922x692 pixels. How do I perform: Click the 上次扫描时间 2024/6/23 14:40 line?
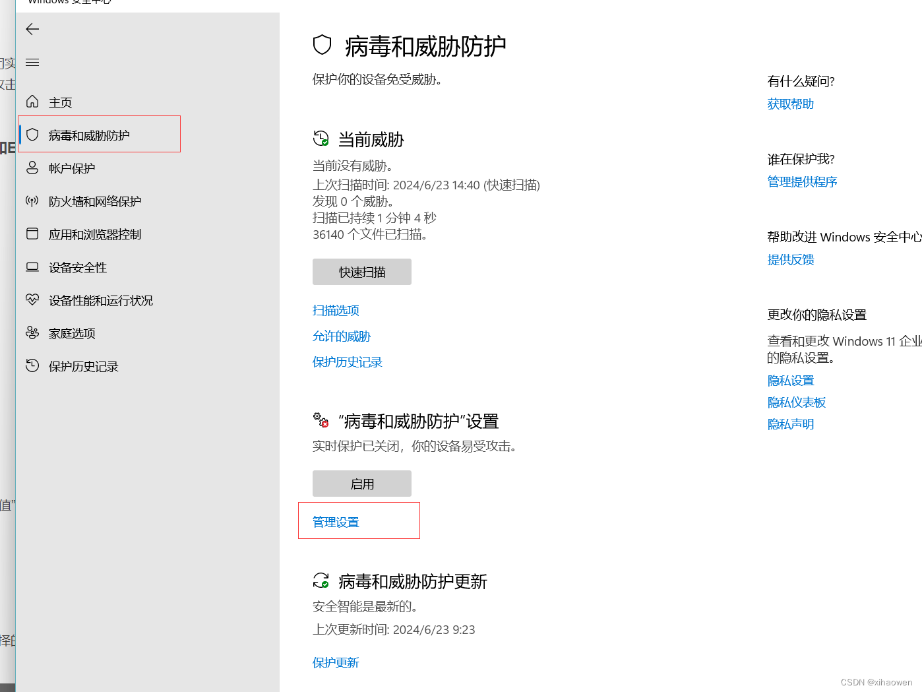pyautogui.click(x=426, y=185)
